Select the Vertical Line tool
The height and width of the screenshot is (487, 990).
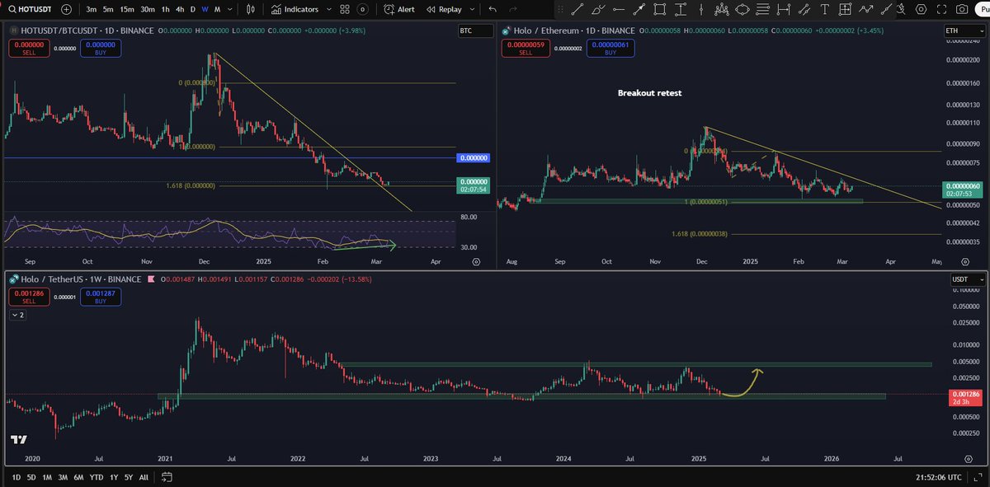701,9
